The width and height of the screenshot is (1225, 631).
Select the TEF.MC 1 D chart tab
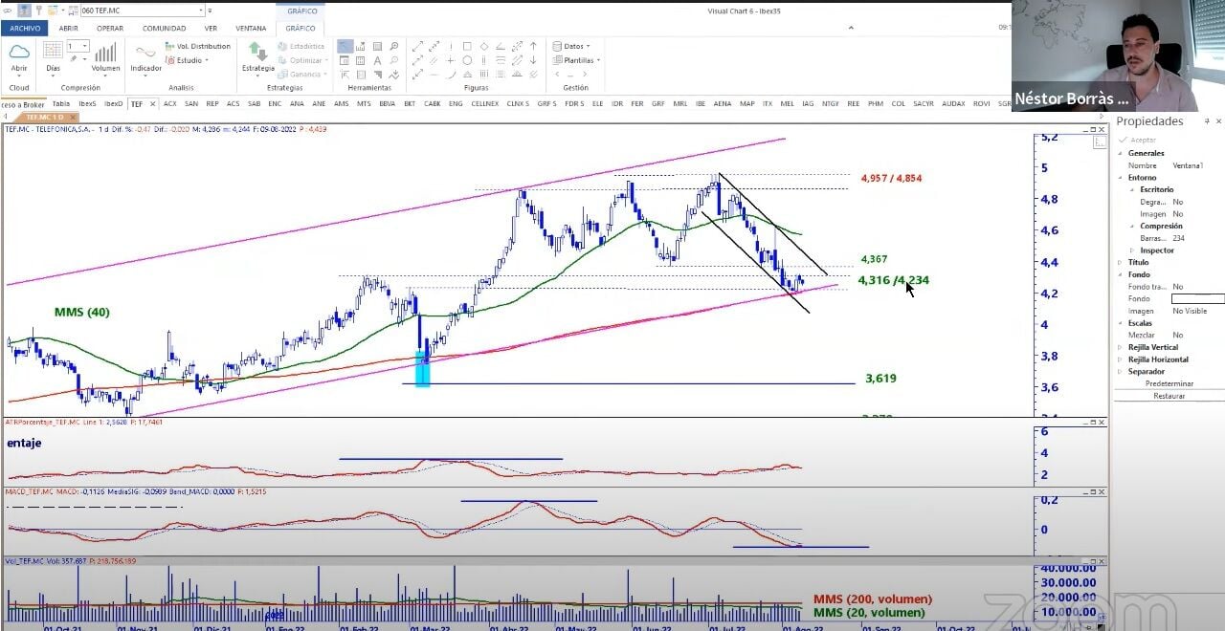pos(44,117)
